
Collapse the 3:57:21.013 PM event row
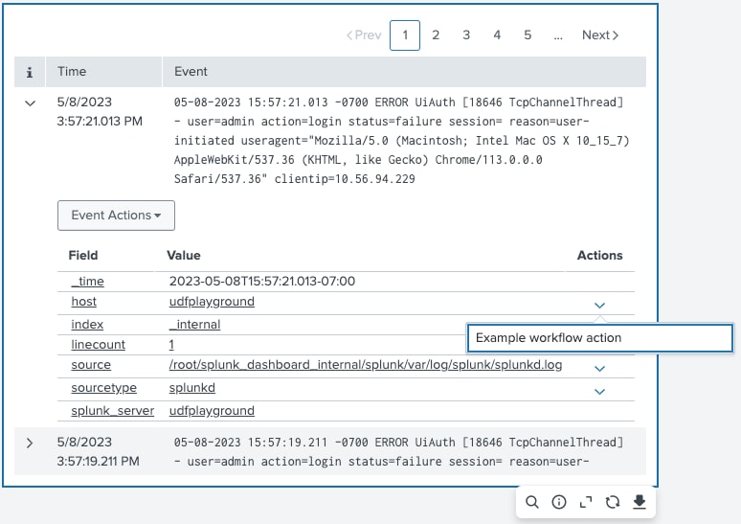click(30, 103)
